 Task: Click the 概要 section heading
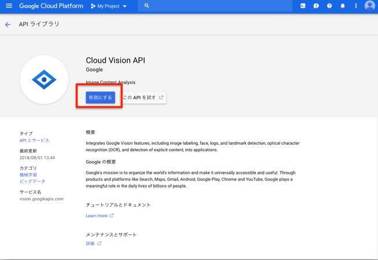[x=90, y=132]
